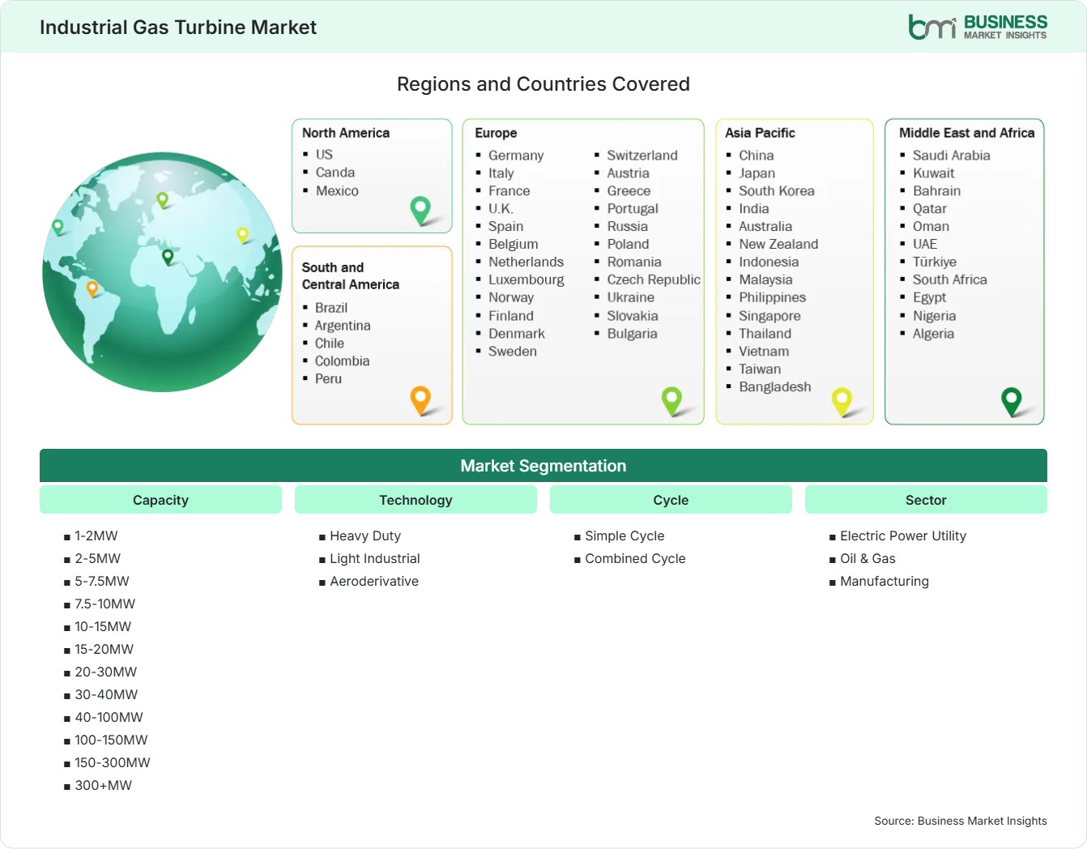Select the Cycle segmentation header
This screenshot has width=1087, height=849.
click(x=671, y=500)
